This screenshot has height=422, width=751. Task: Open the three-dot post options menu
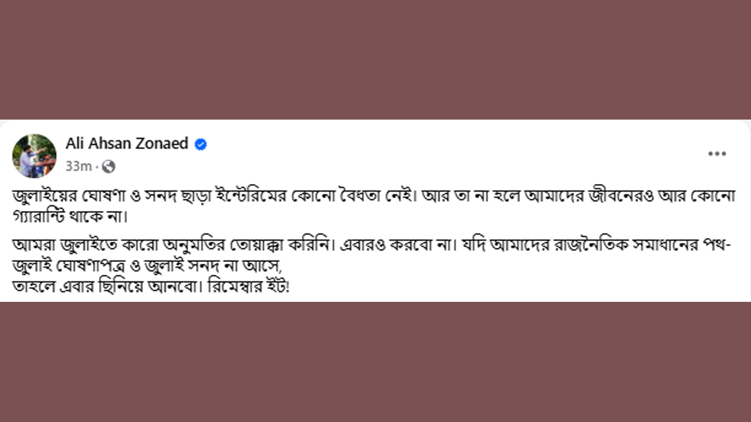717,154
